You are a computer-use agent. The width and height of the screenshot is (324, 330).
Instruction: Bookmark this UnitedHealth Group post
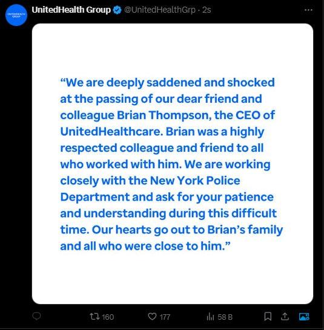tap(268, 316)
